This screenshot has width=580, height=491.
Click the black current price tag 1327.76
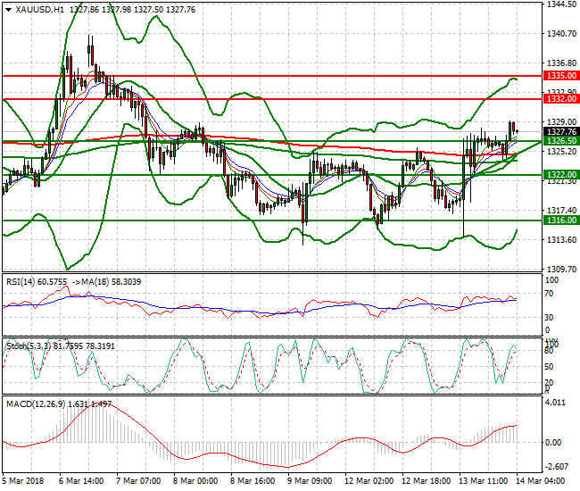(x=560, y=132)
